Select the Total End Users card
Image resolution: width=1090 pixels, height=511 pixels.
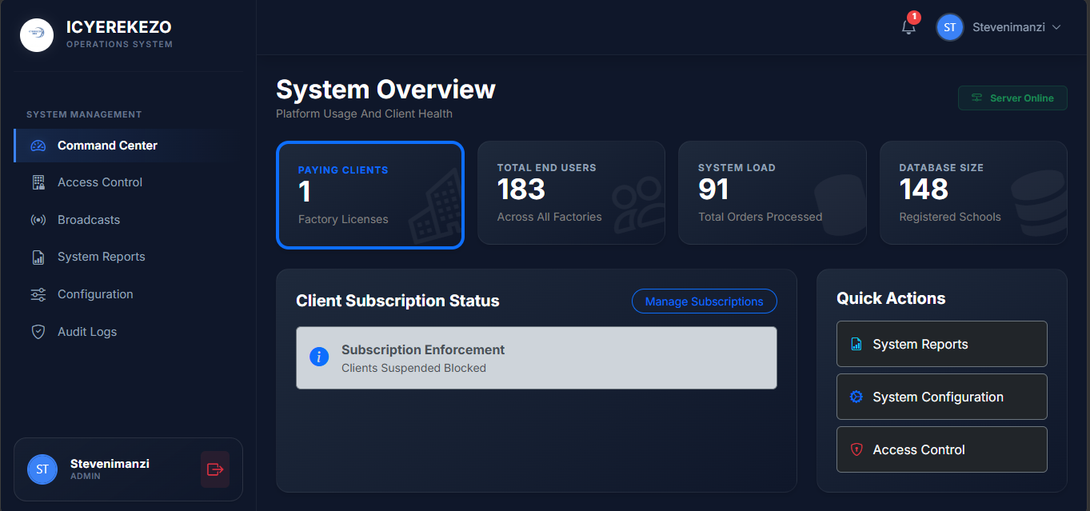(571, 193)
